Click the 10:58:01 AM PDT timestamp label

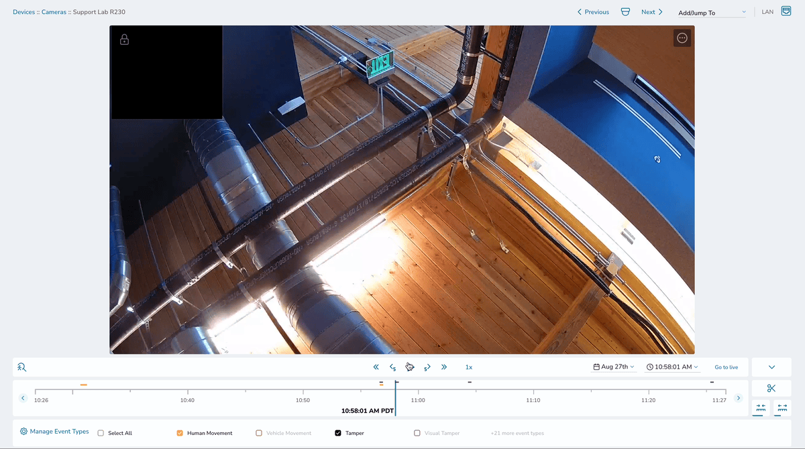367,411
